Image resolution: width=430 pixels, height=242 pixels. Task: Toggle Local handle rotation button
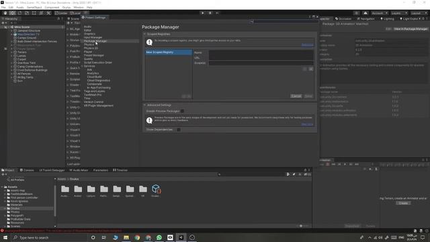pyautogui.click(x=75, y=13)
